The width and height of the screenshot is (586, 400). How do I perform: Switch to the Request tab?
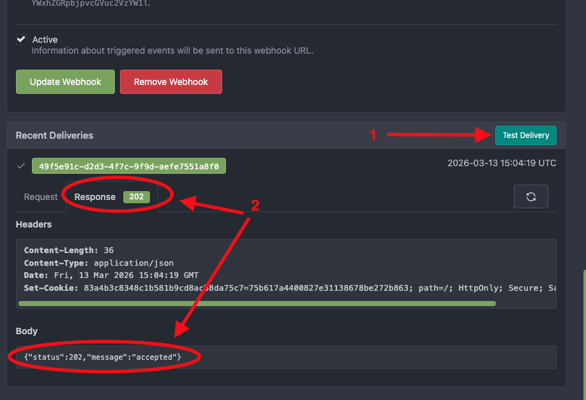pos(40,197)
